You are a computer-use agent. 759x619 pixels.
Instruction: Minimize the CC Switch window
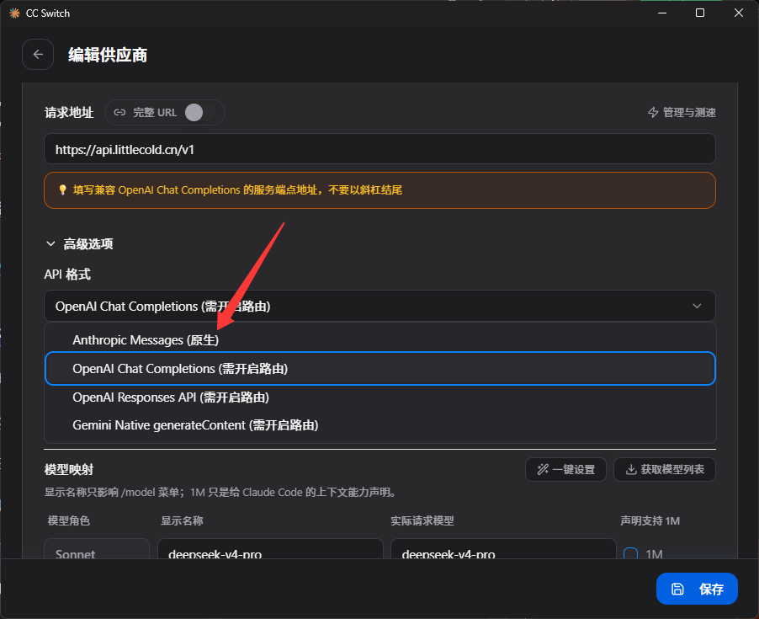[x=662, y=13]
